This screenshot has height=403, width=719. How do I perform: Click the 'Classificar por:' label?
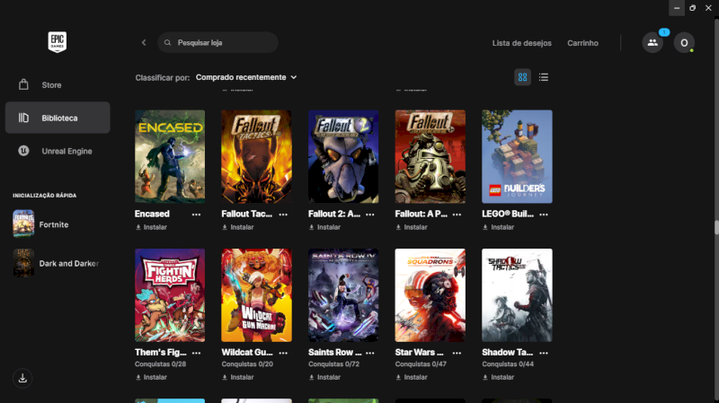[163, 78]
